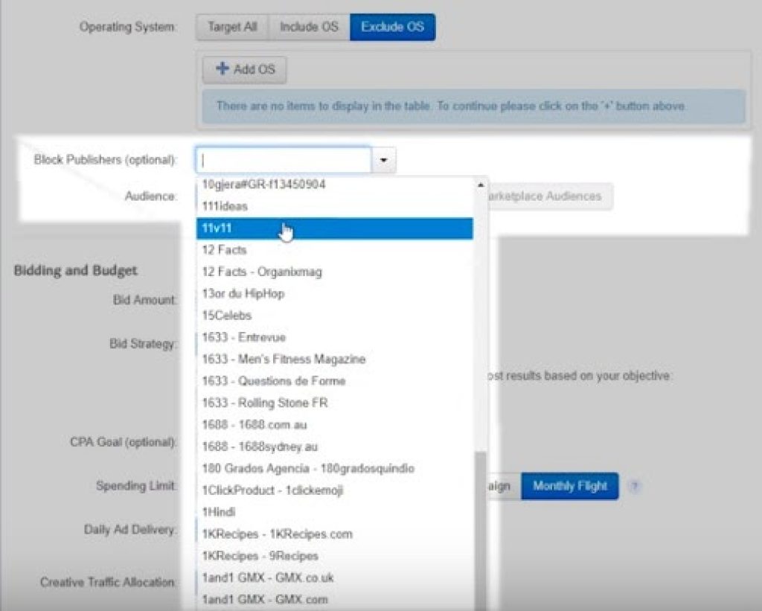
Task: Select the Monthly Flight spending option
Action: [569, 487]
